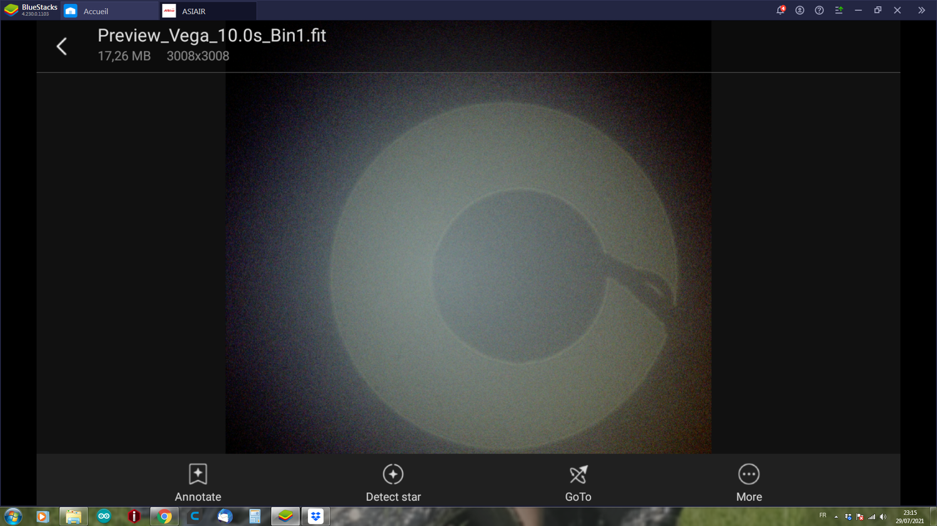
Task: Activate the GoTo function
Action: [x=578, y=480]
